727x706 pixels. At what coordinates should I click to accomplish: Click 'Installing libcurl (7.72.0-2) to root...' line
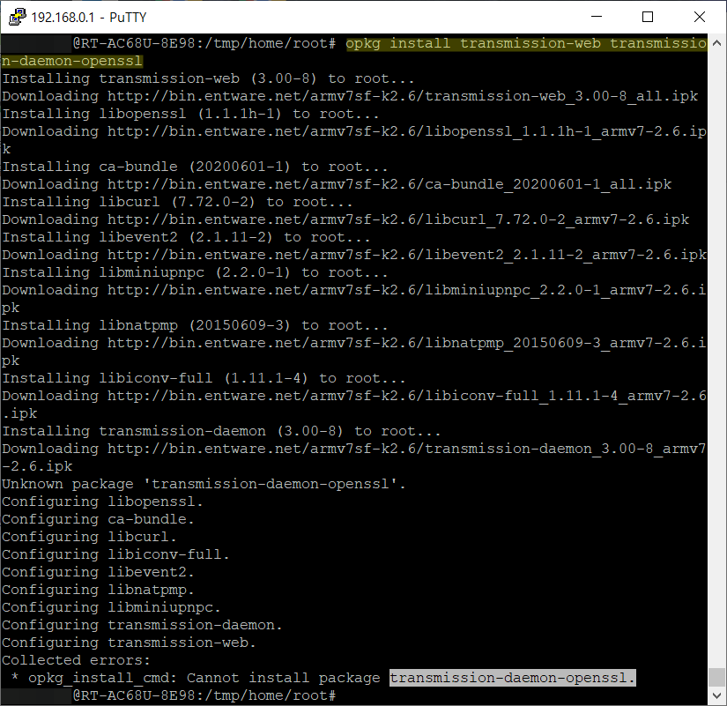177,202
